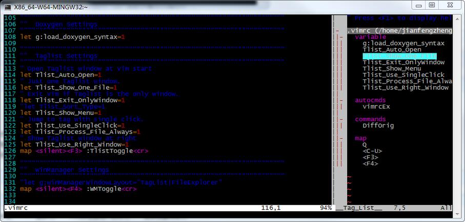
Task: Jump to the DiffOrig command tag
Action: pyautogui.click(x=378, y=126)
